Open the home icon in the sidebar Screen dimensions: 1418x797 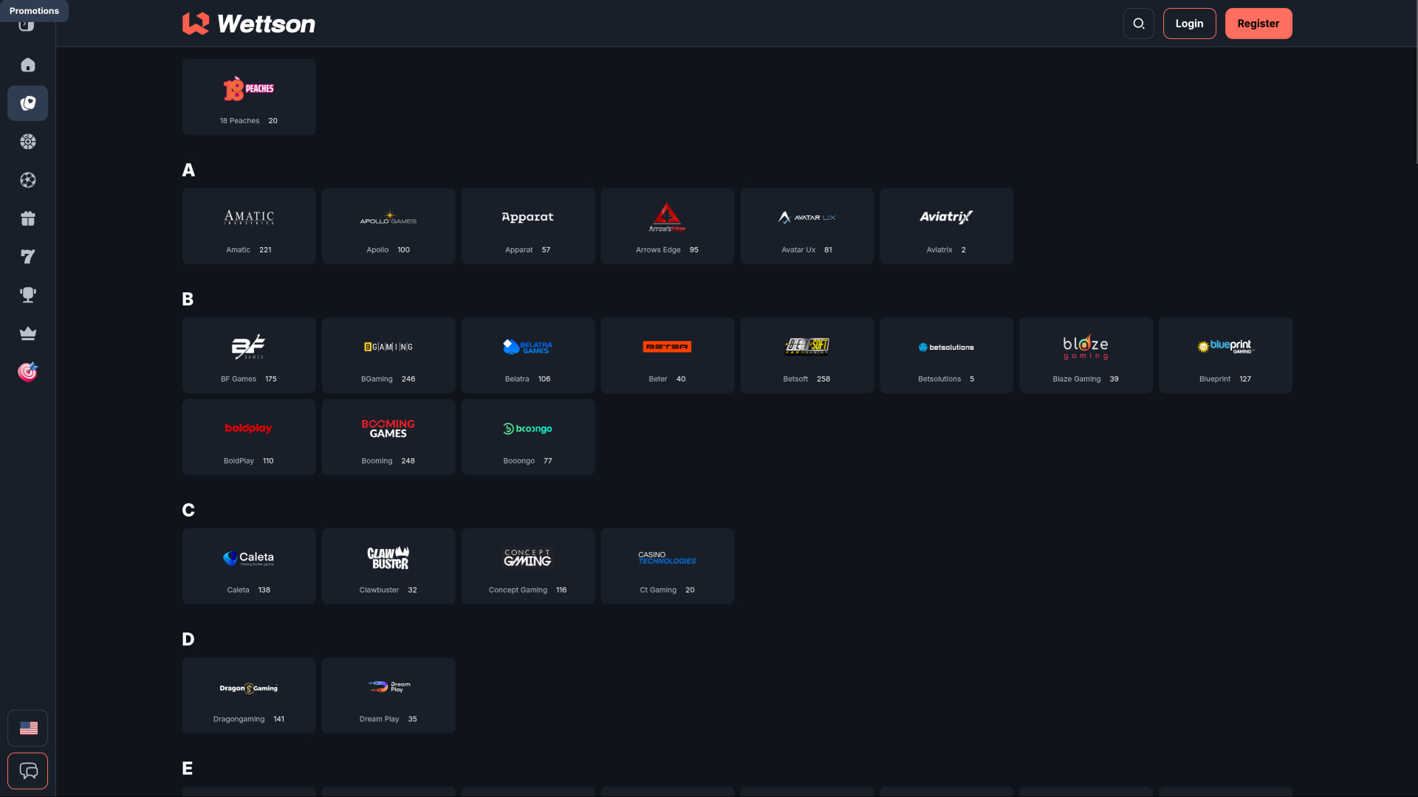(27, 65)
